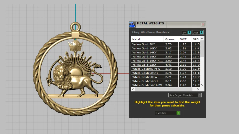The image size is (239, 134).
Task: Click the scroll up arrow of metals list
Action: pos(202,39)
